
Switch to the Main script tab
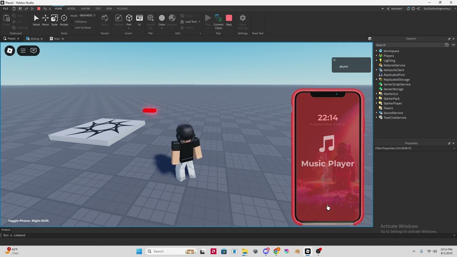click(x=57, y=39)
